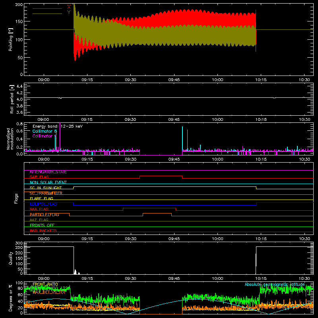The image size is (318, 318).
Task: Click the 0.8 tick on modulation axis
Action: click(x=19, y=124)
